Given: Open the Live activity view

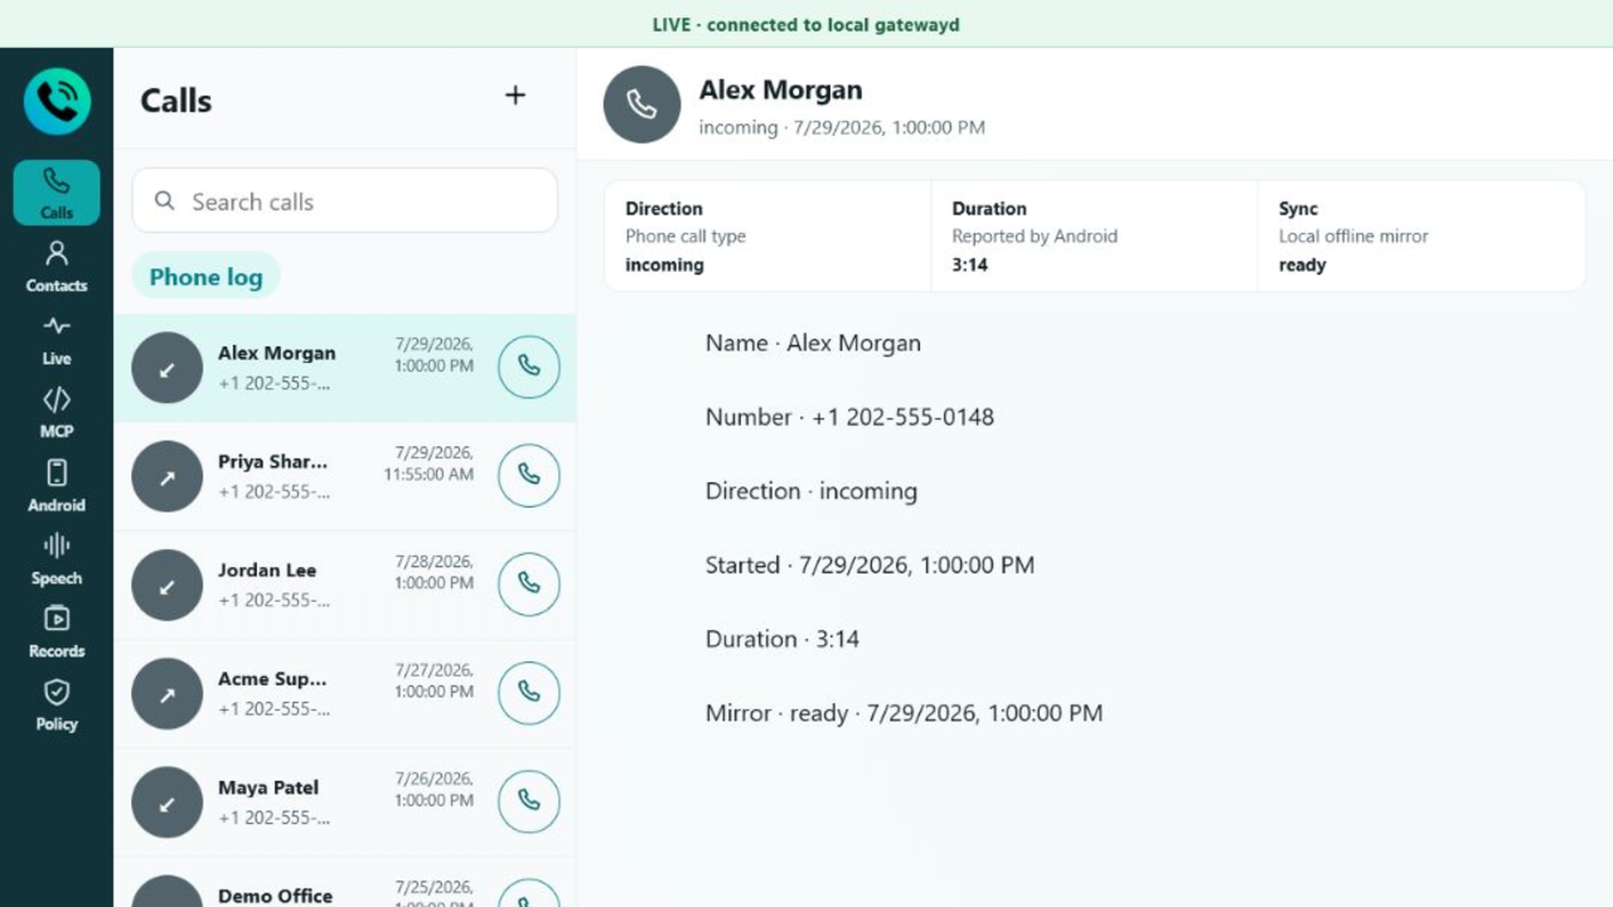Looking at the screenshot, I should click(x=56, y=339).
